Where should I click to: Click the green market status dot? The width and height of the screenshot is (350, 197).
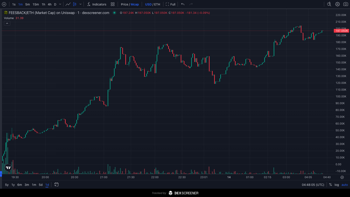click(114, 13)
